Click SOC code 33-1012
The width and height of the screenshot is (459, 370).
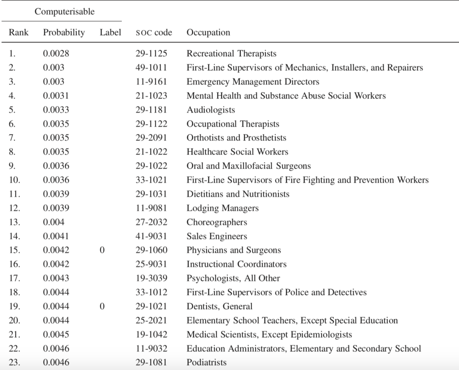click(x=151, y=292)
